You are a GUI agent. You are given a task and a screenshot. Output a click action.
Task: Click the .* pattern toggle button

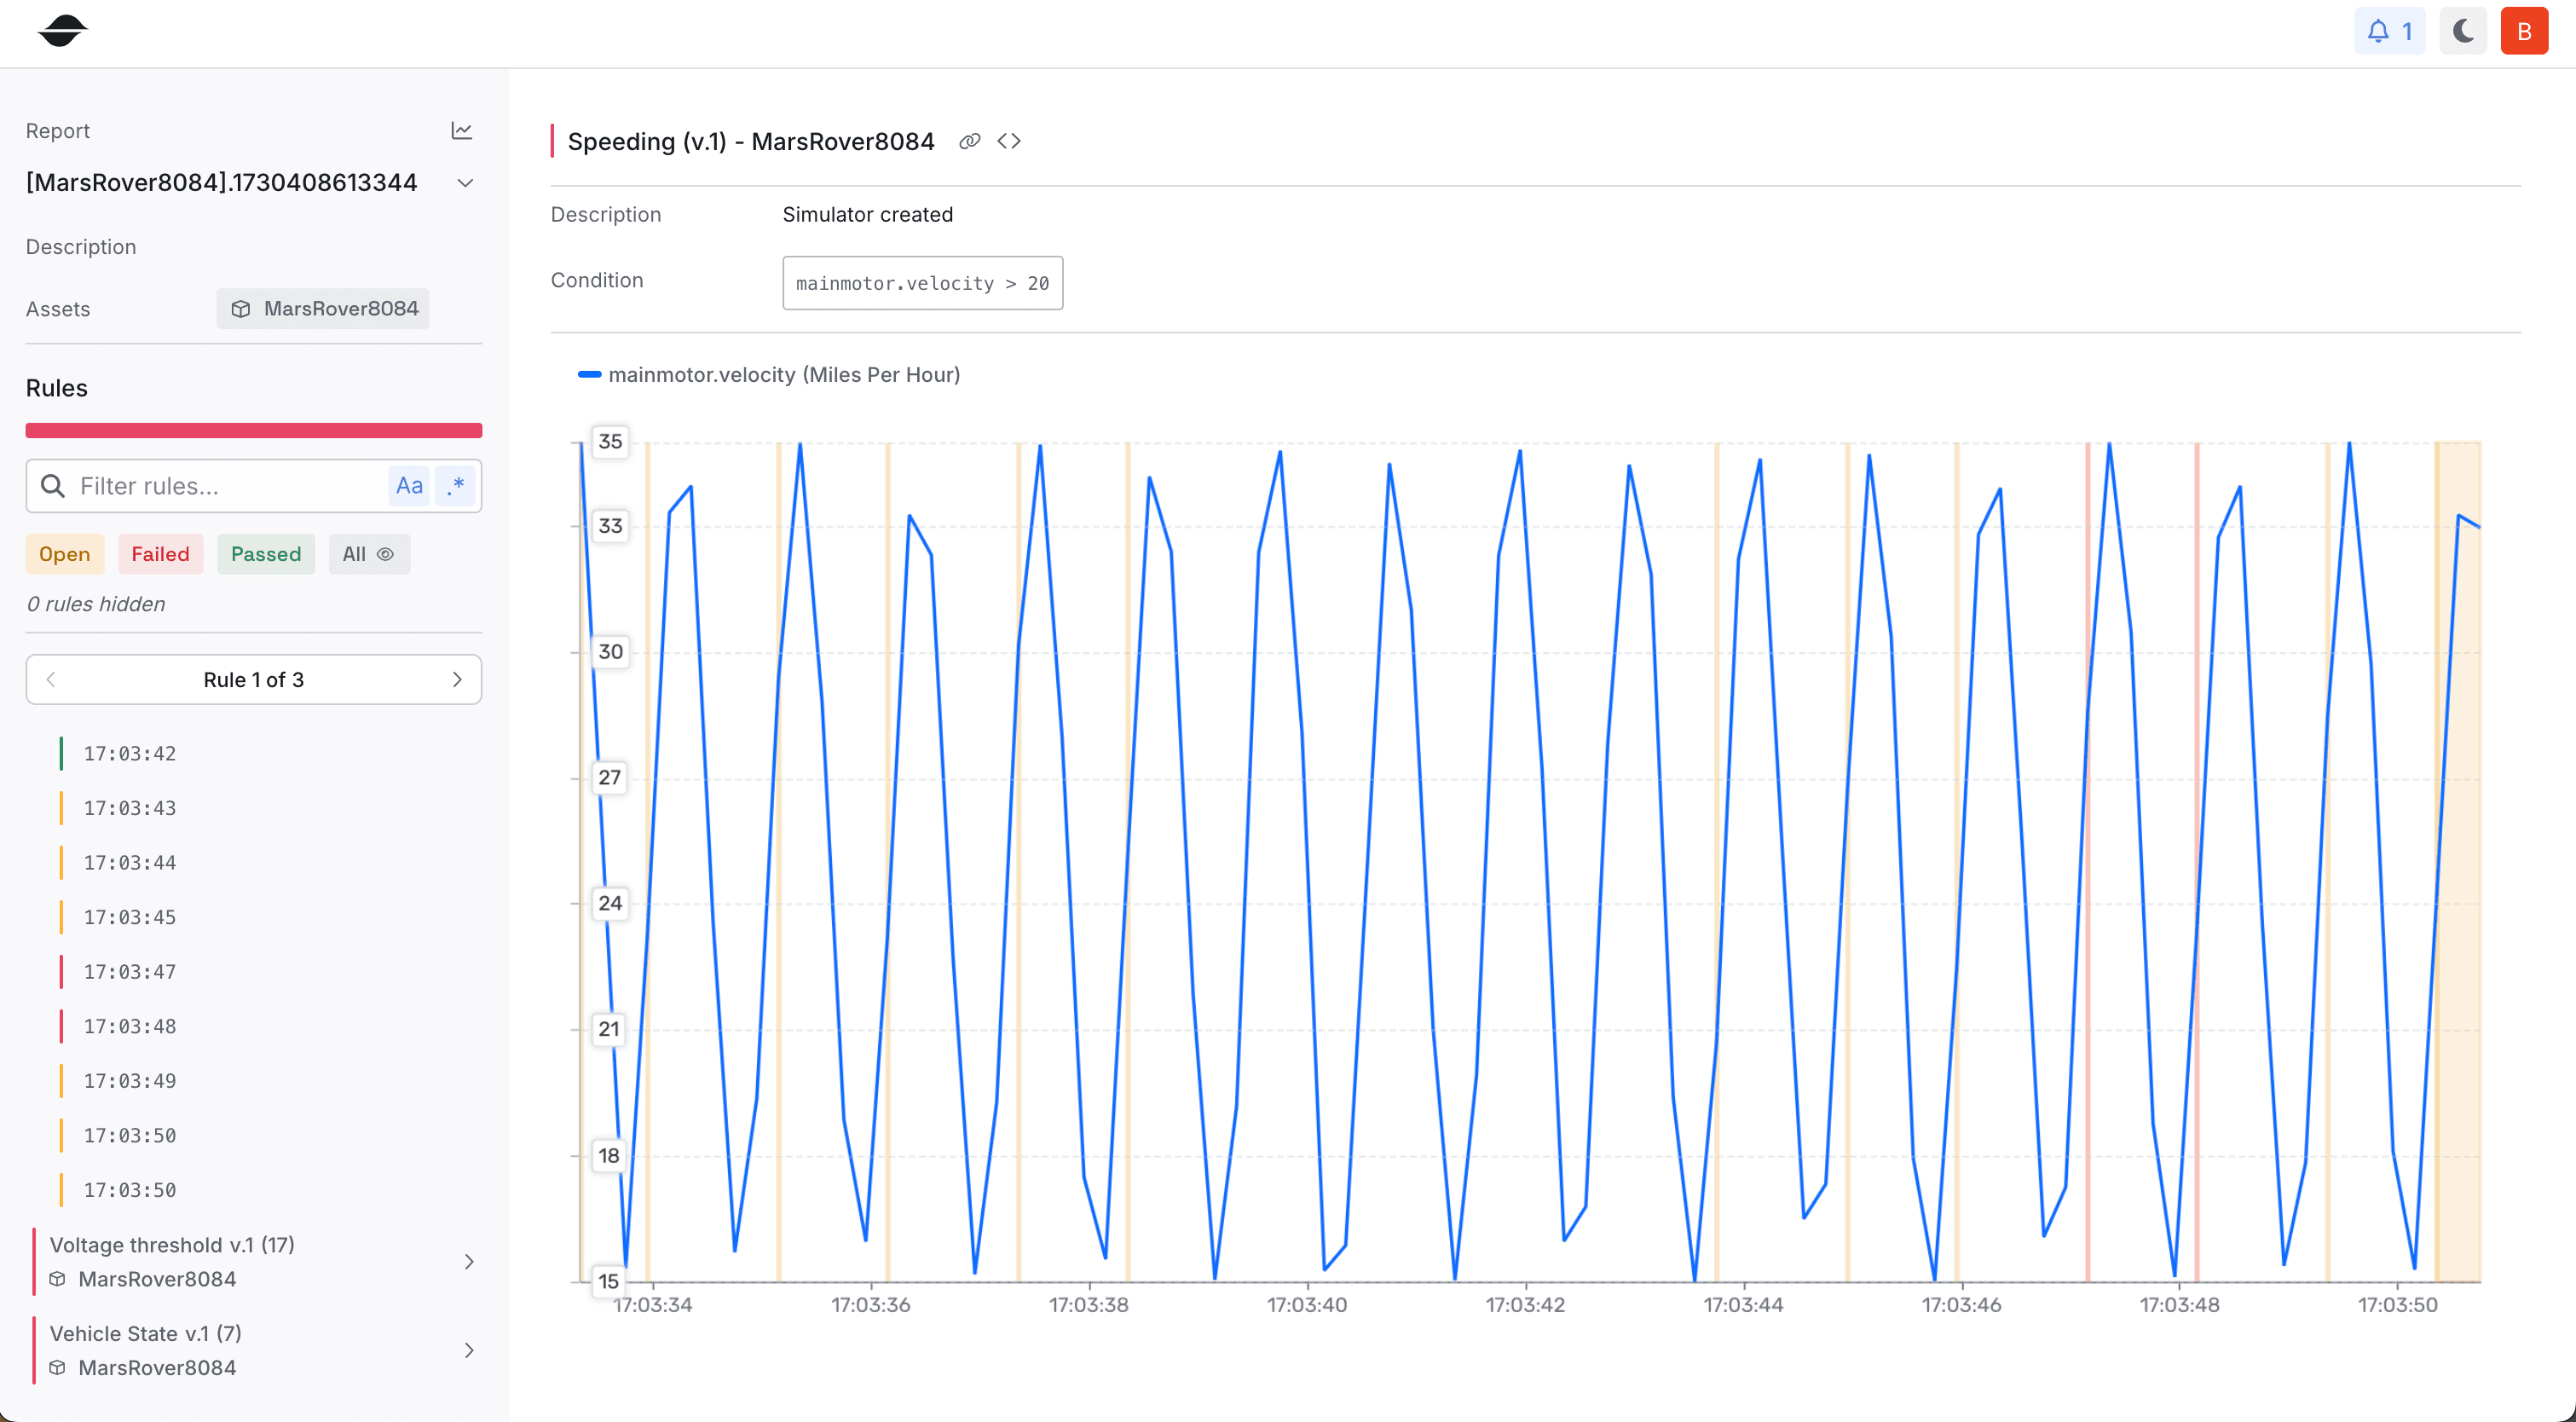pos(455,485)
